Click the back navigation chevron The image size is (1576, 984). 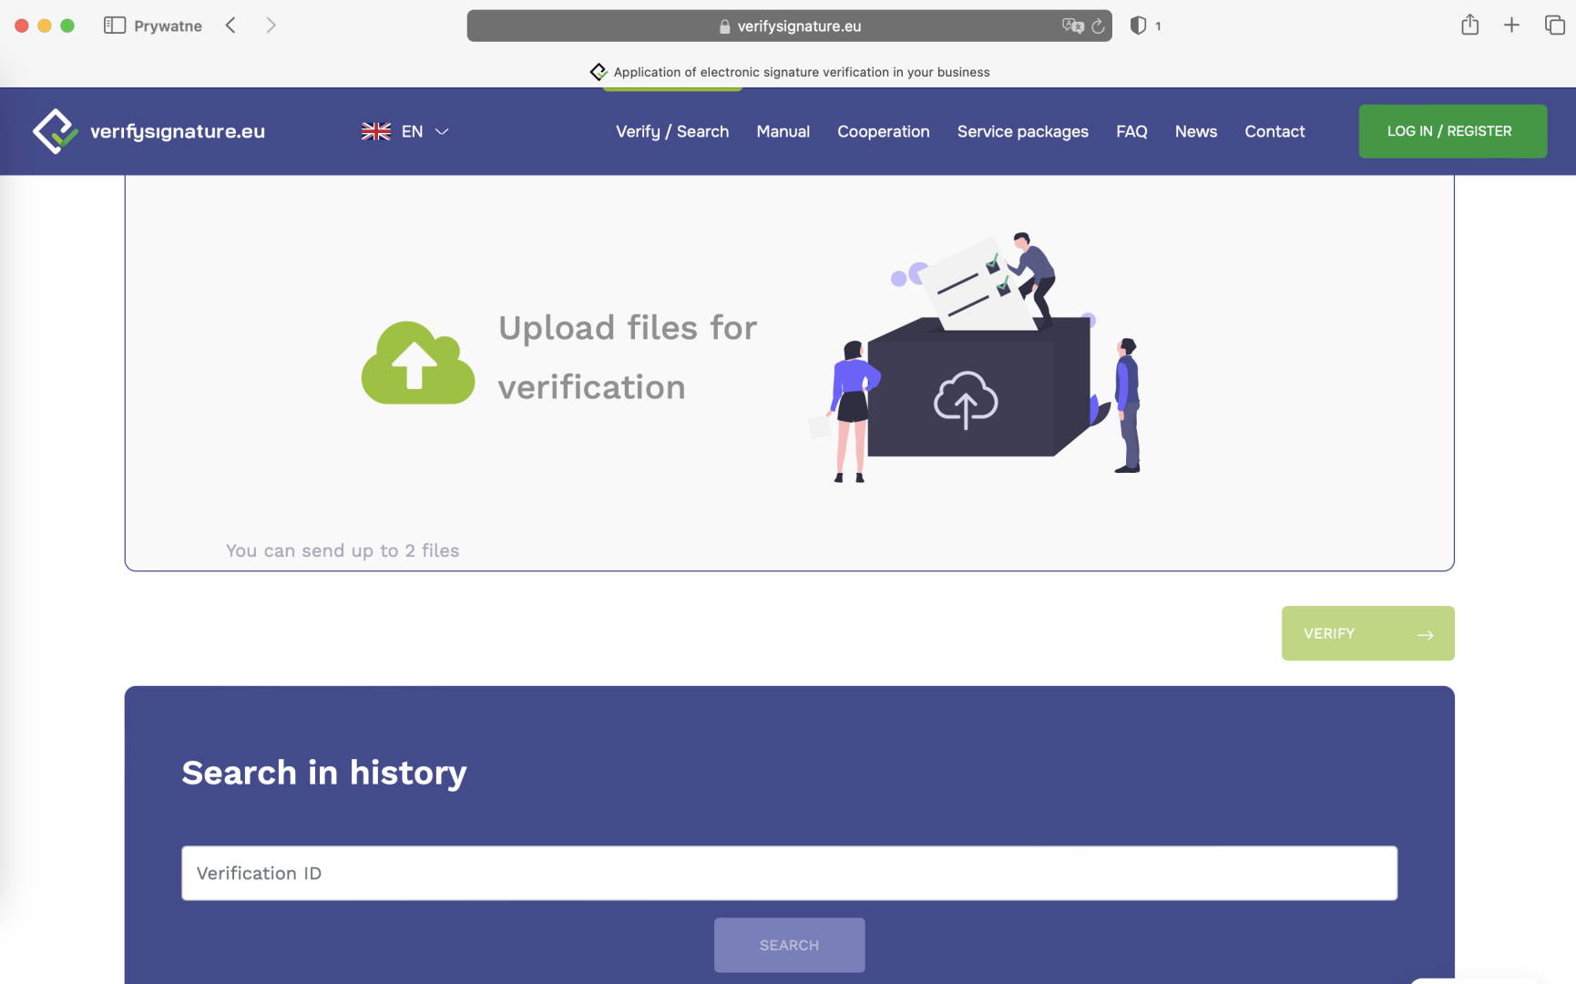[230, 25]
